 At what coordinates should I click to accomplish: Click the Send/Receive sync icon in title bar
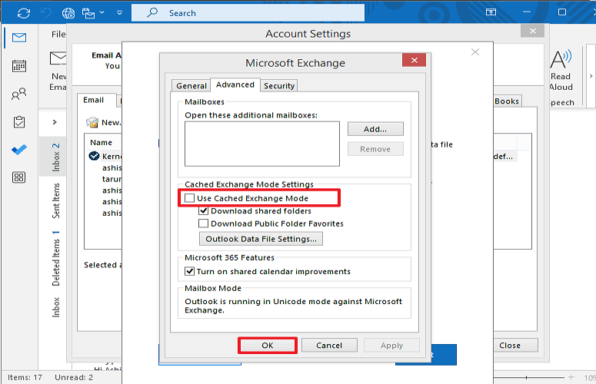pos(24,13)
